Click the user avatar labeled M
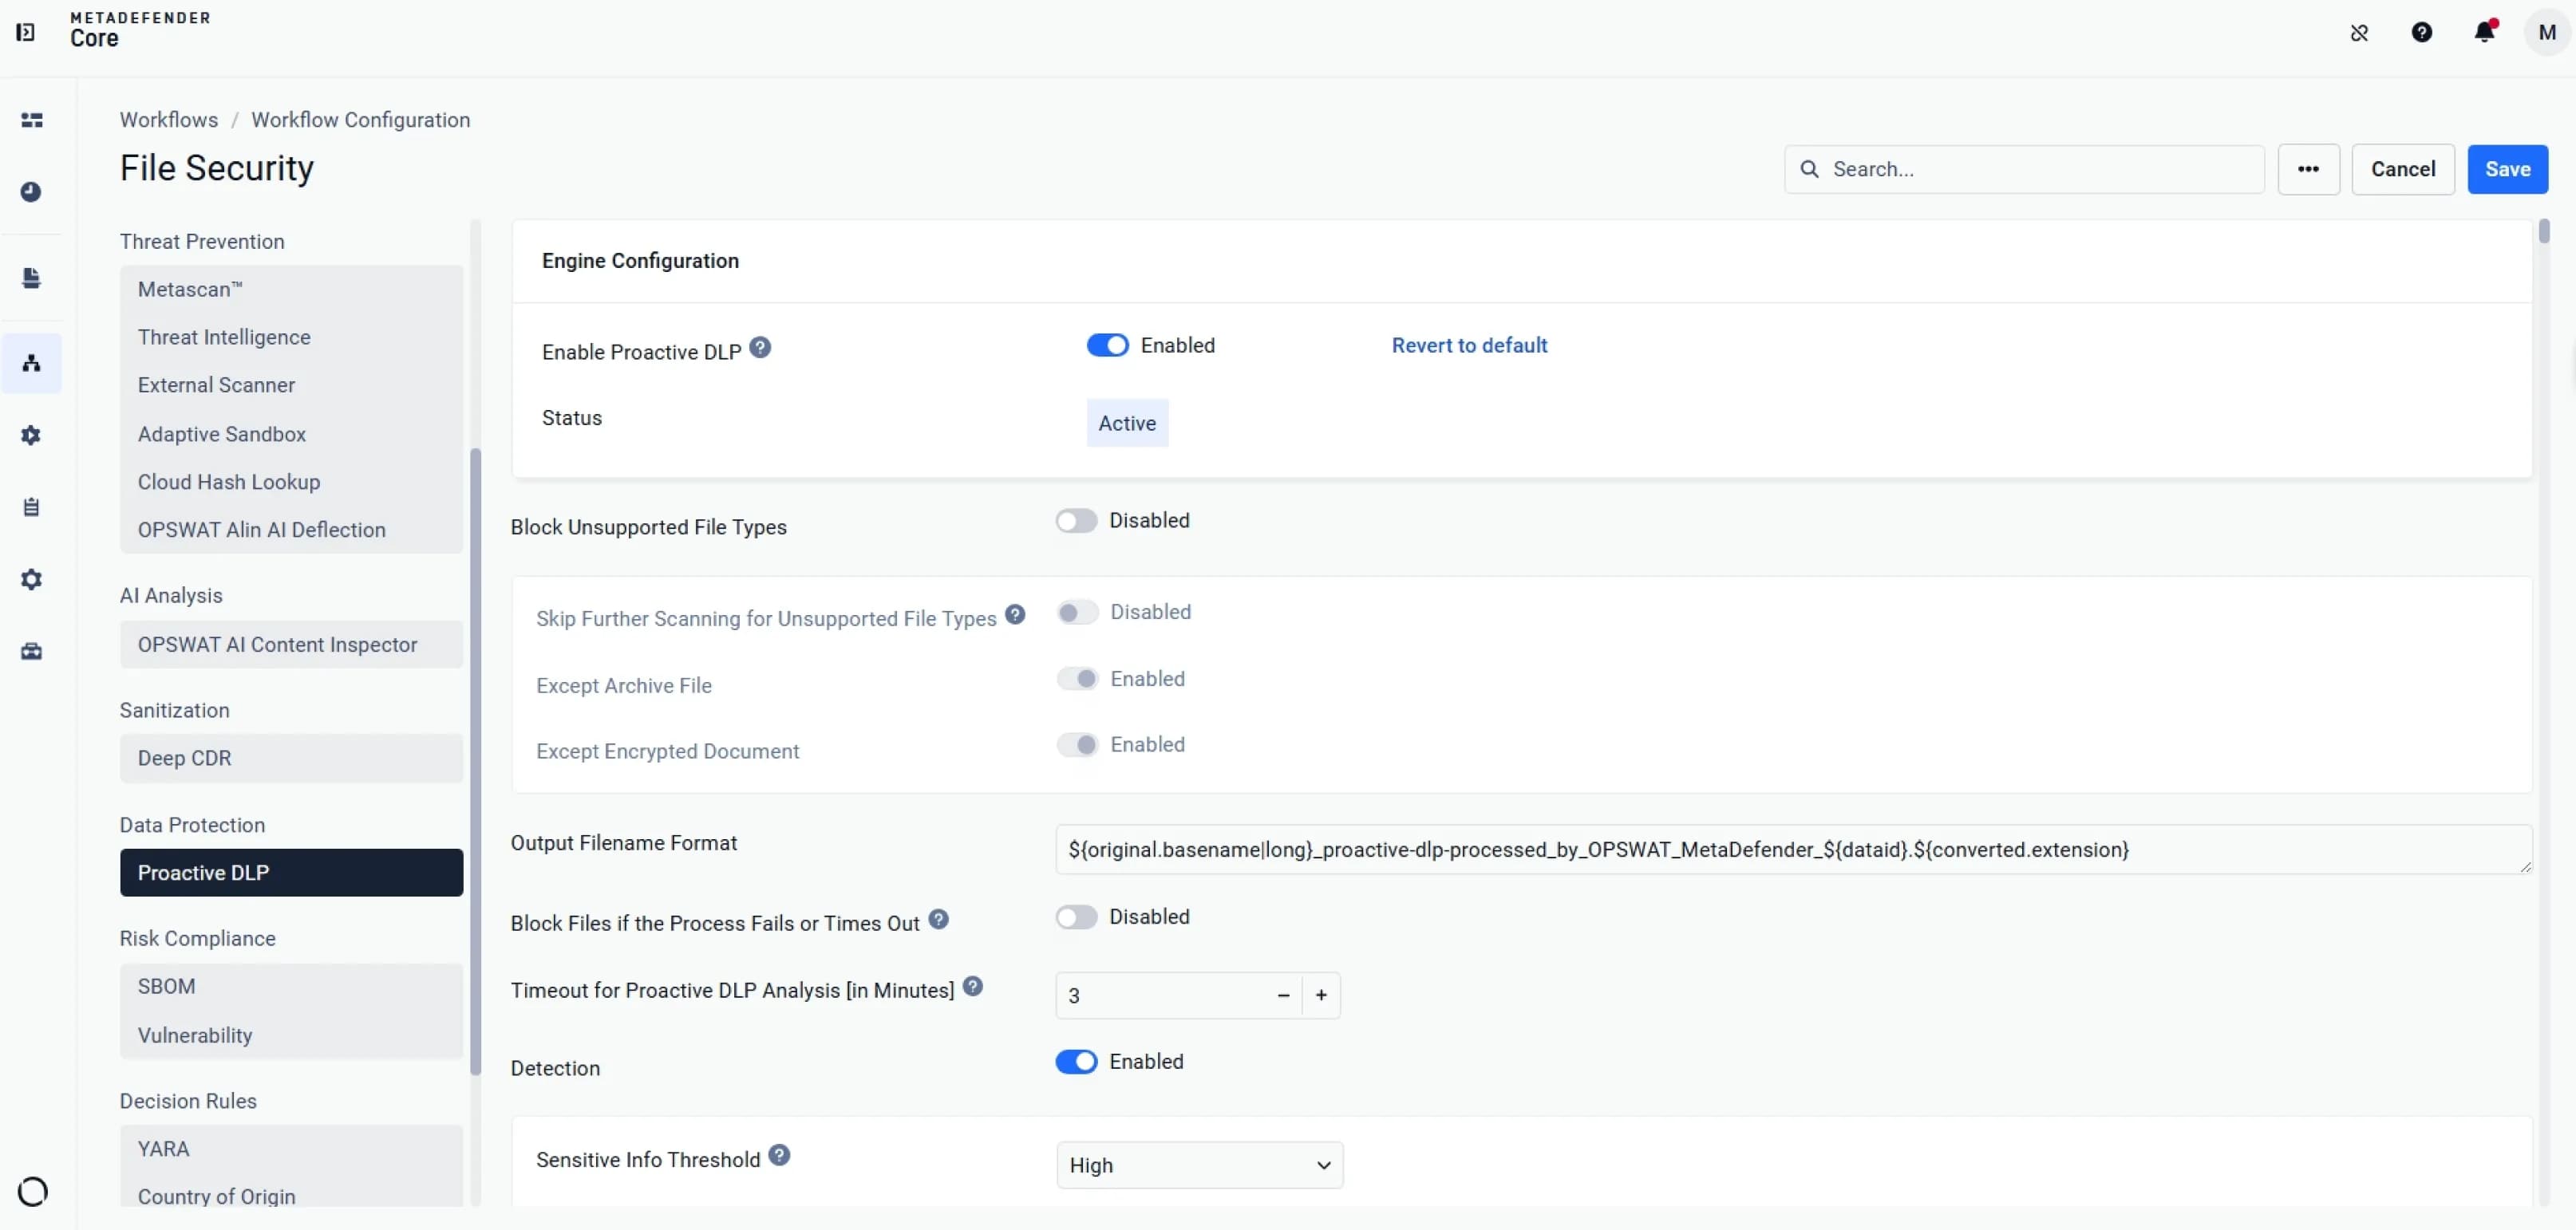This screenshot has width=2576, height=1230. tap(2546, 32)
